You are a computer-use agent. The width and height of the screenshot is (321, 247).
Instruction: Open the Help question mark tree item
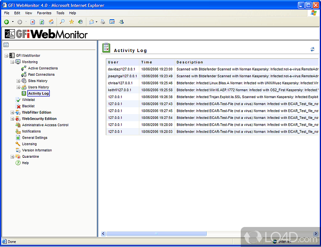pyautogui.click(x=25, y=163)
